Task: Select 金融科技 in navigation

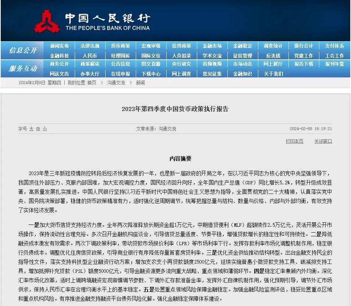Action: 59,56
